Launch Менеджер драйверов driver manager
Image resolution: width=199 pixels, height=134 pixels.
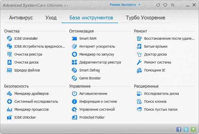tap(31, 94)
